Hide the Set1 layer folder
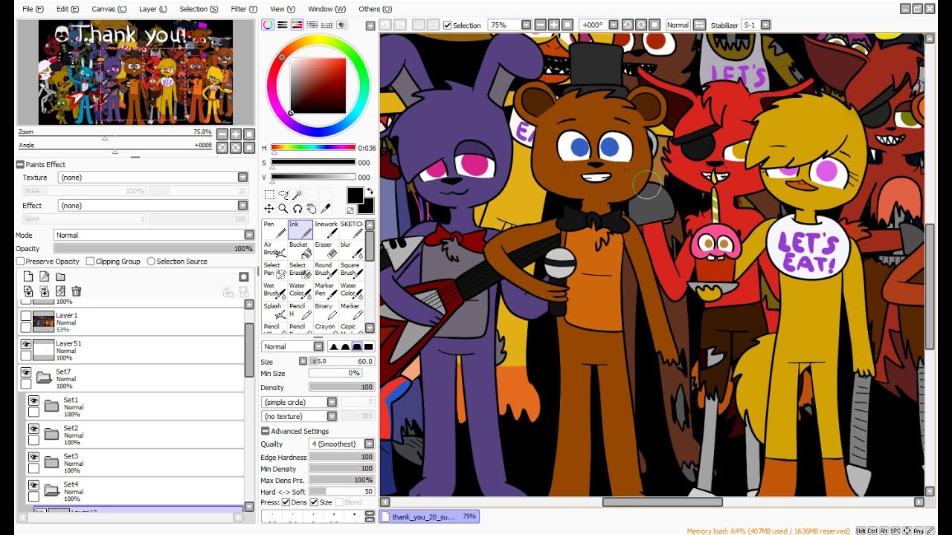Image resolution: width=952 pixels, height=535 pixels. (33, 401)
